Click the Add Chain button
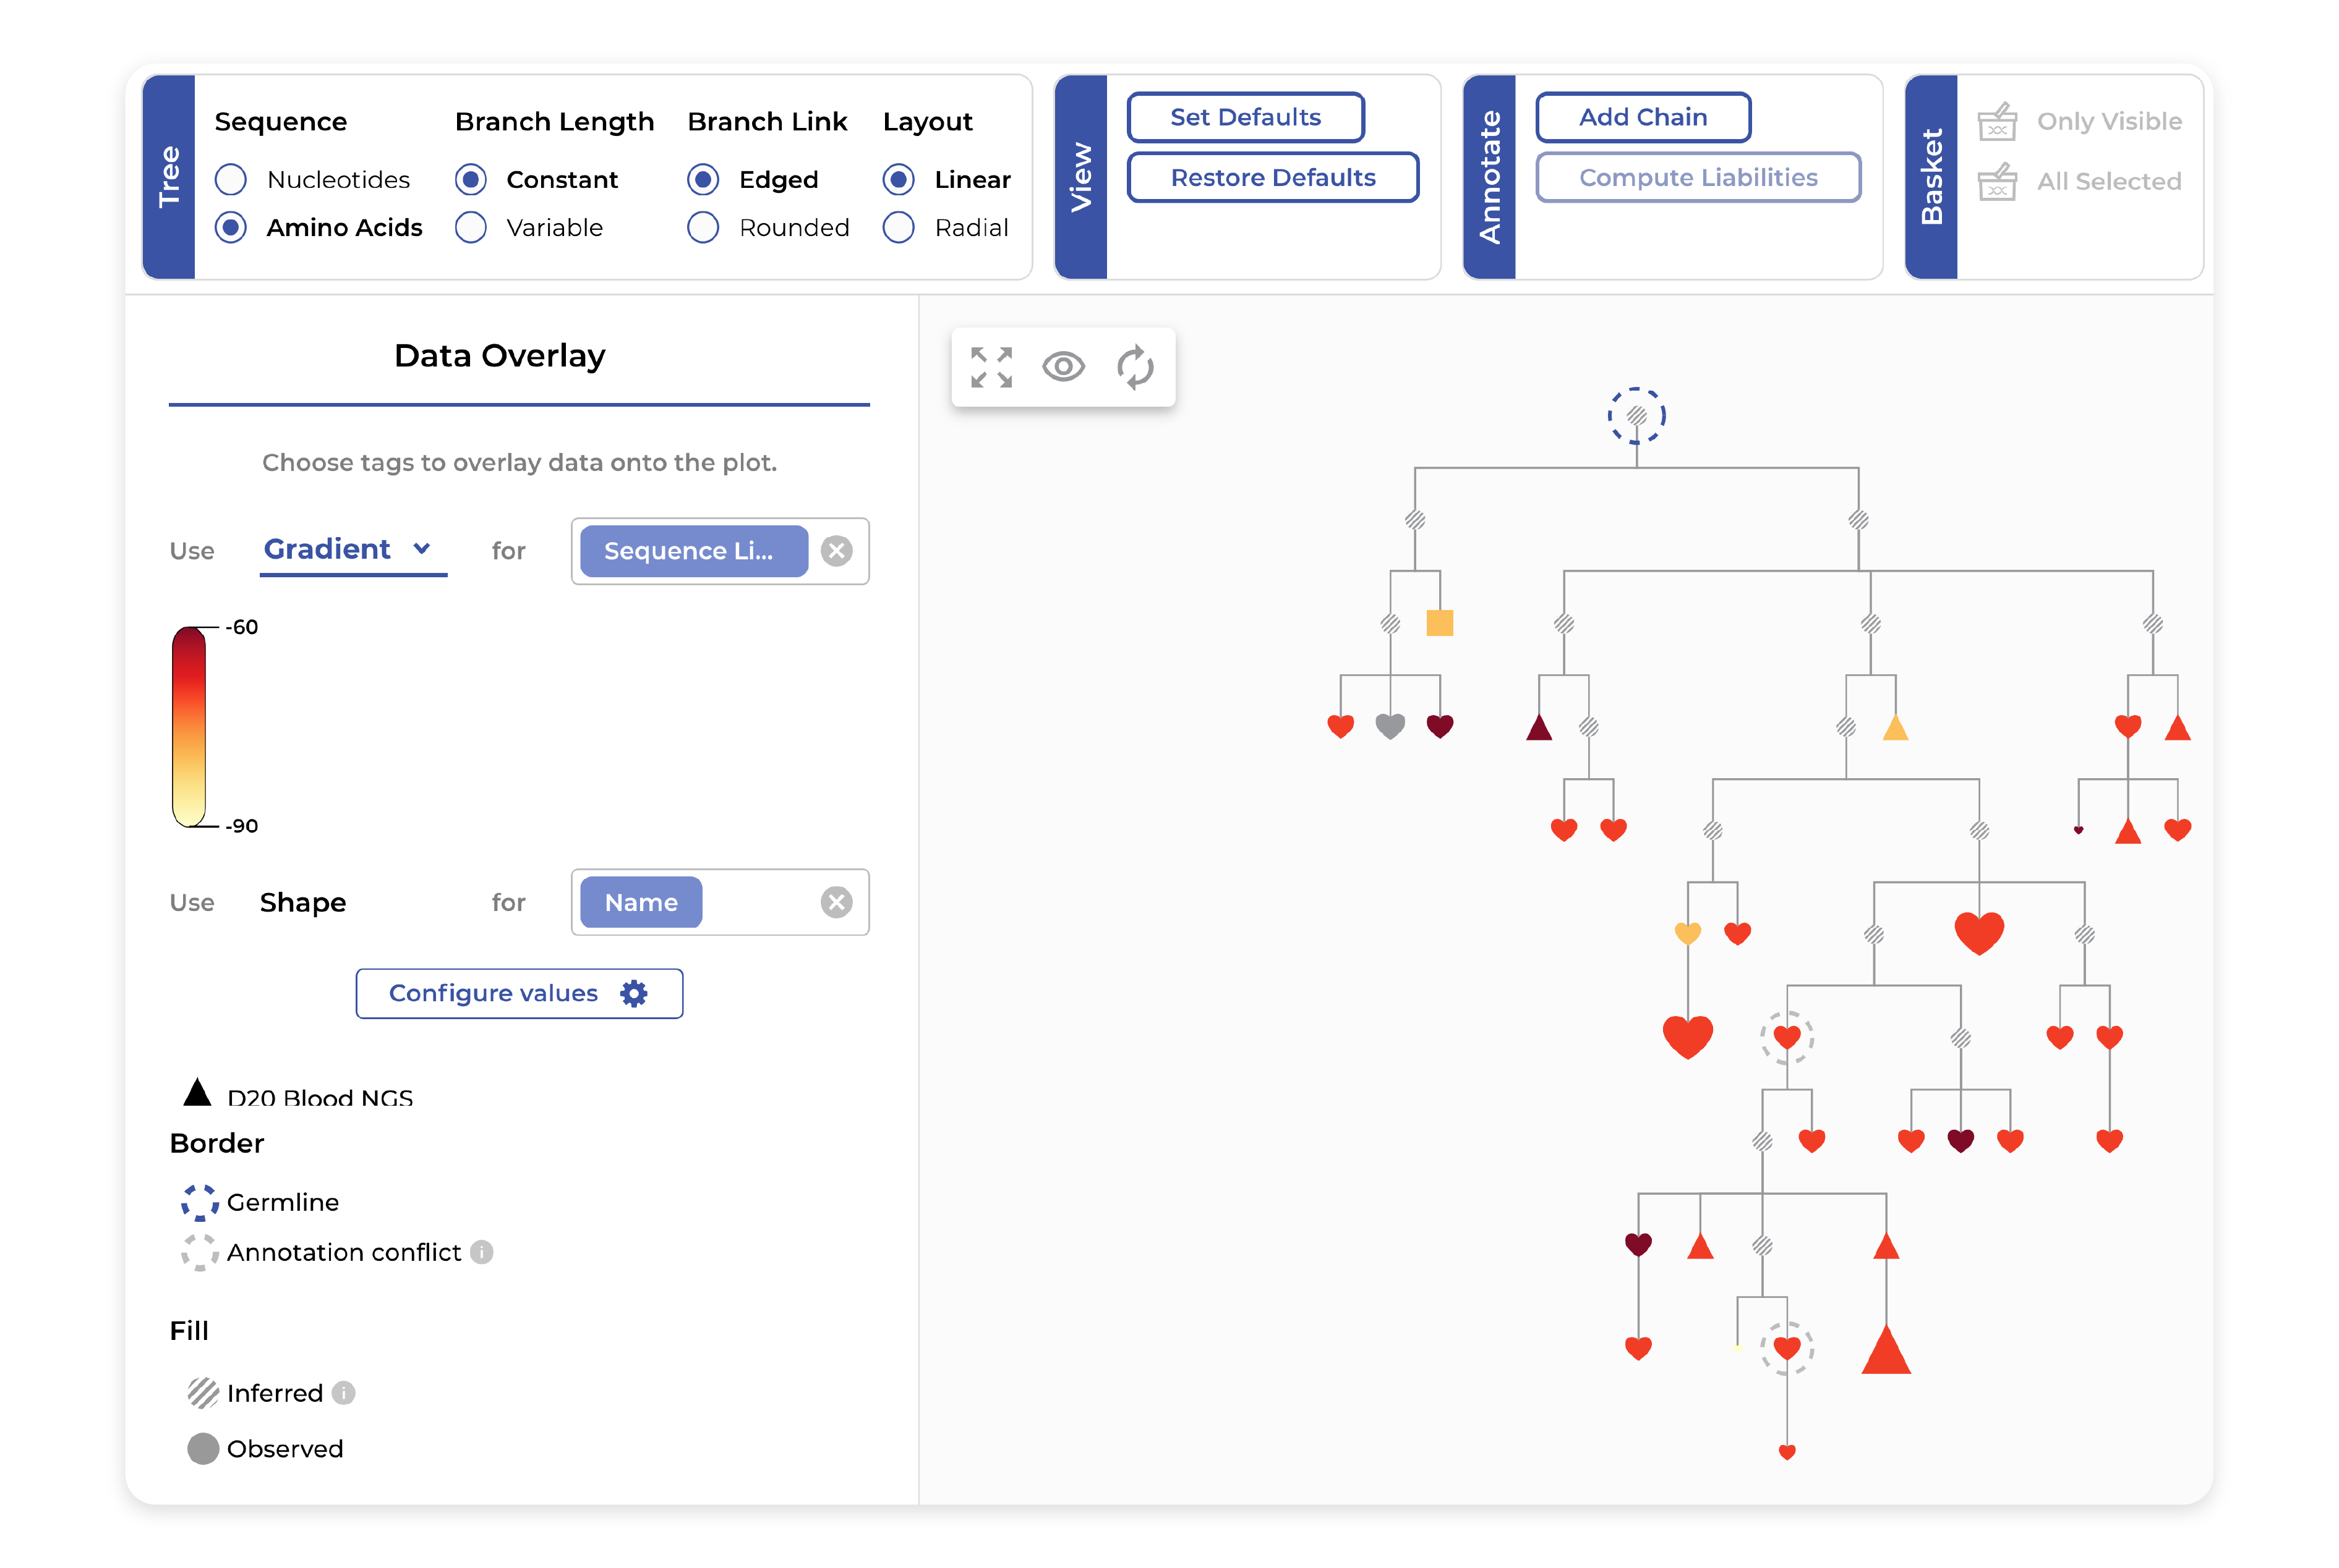Screen dimensions: 2339x1568 point(1643,117)
